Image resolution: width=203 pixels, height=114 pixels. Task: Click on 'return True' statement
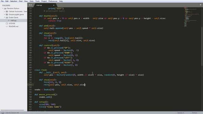(55, 21)
